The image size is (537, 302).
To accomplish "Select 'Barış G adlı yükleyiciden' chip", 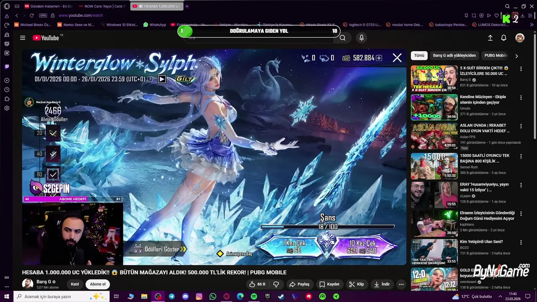I will pyautogui.click(x=454, y=55).
